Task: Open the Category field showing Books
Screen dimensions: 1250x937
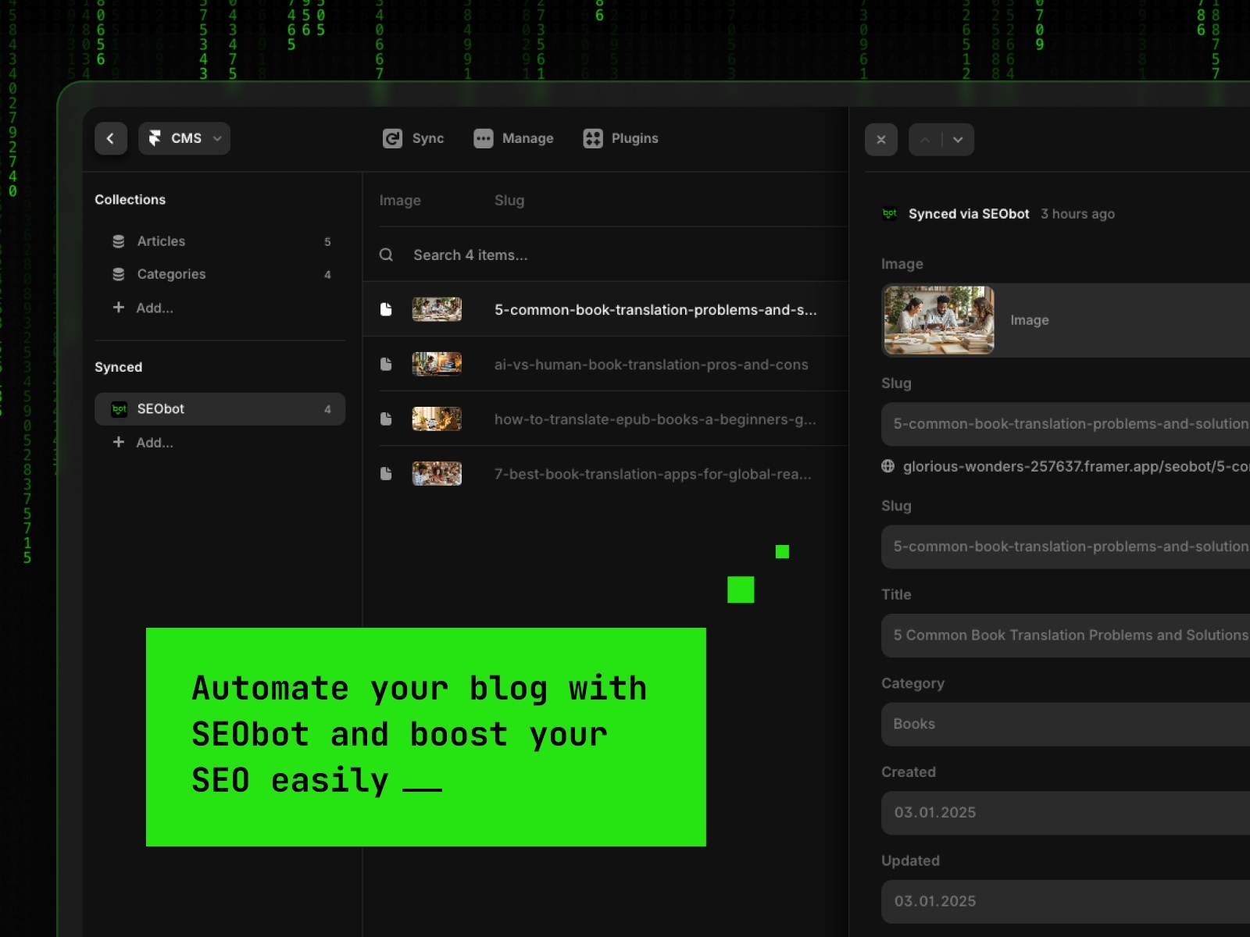Action: 1066,724
